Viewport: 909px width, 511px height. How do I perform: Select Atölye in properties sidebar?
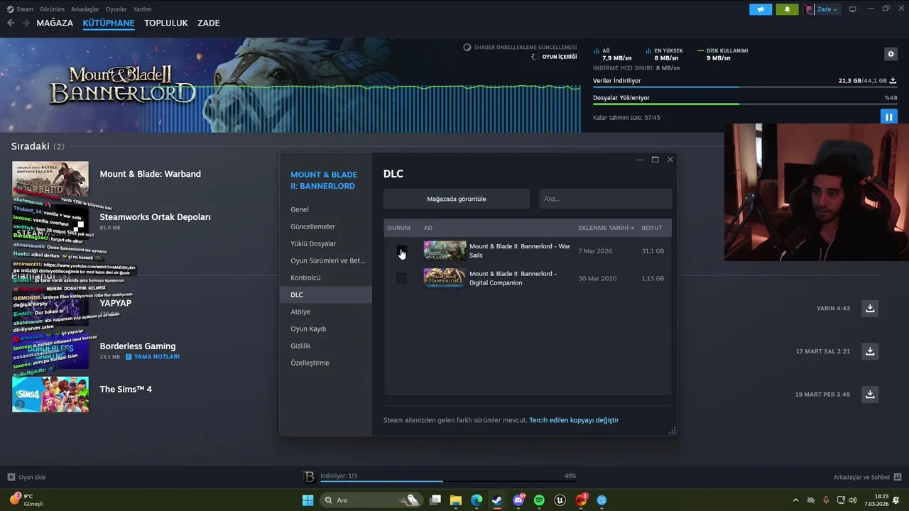[x=326, y=312]
